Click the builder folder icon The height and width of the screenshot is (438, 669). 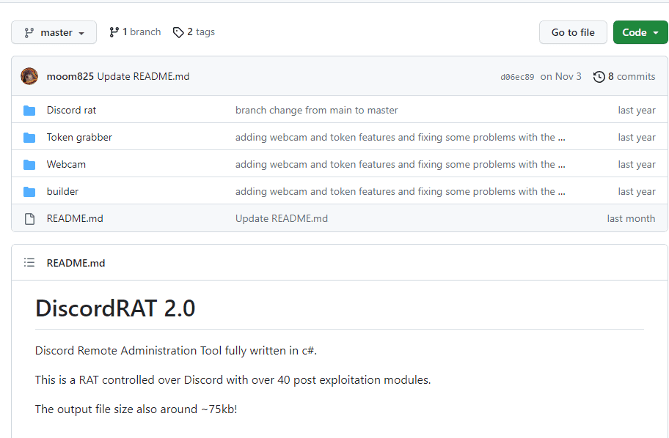[x=29, y=192]
